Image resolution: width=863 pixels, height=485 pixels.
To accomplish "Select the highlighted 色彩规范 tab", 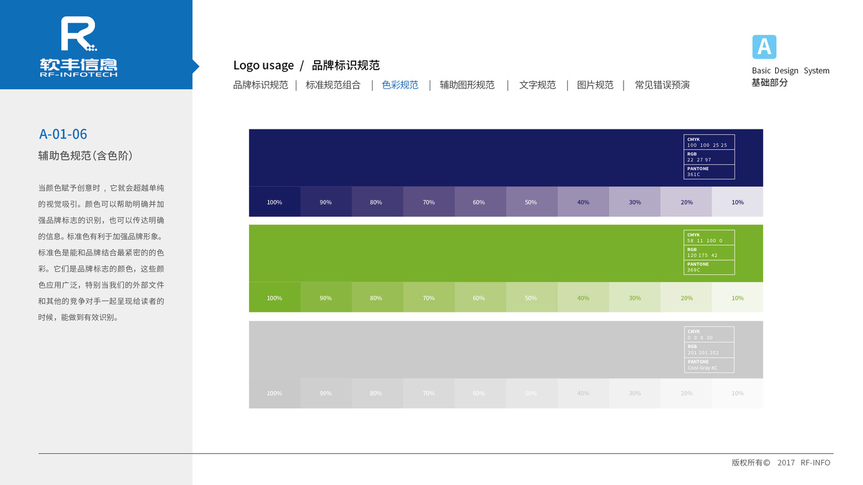I will pos(400,85).
